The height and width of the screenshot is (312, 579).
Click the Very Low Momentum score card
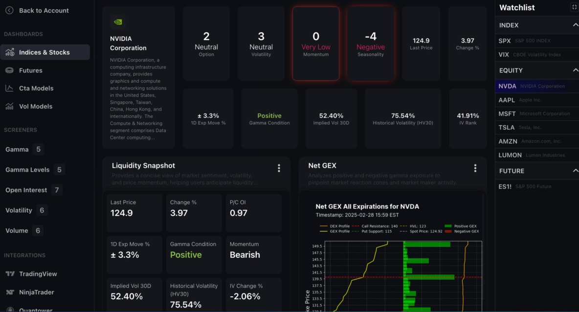[316, 44]
